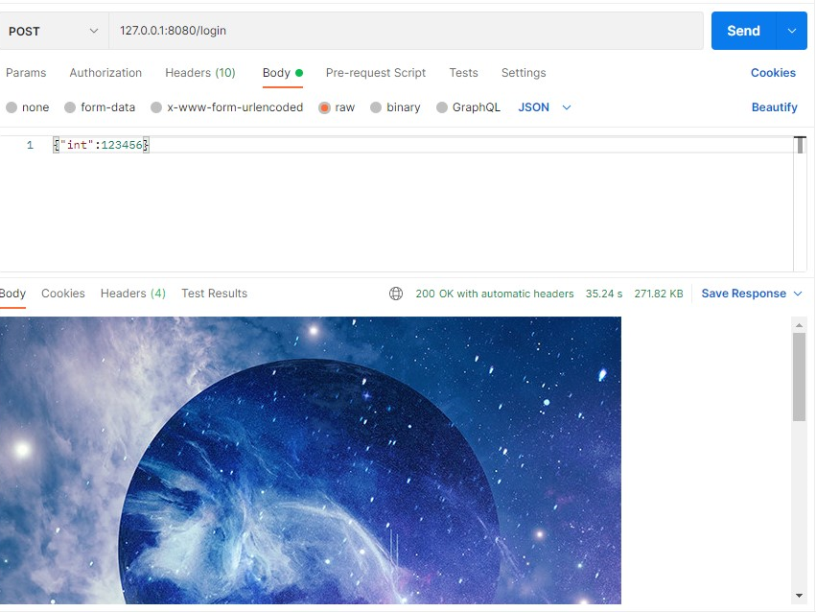Image resolution: width=816 pixels, height=612 pixels.
Task: Open the Settings tab
Action: point(524,73)
